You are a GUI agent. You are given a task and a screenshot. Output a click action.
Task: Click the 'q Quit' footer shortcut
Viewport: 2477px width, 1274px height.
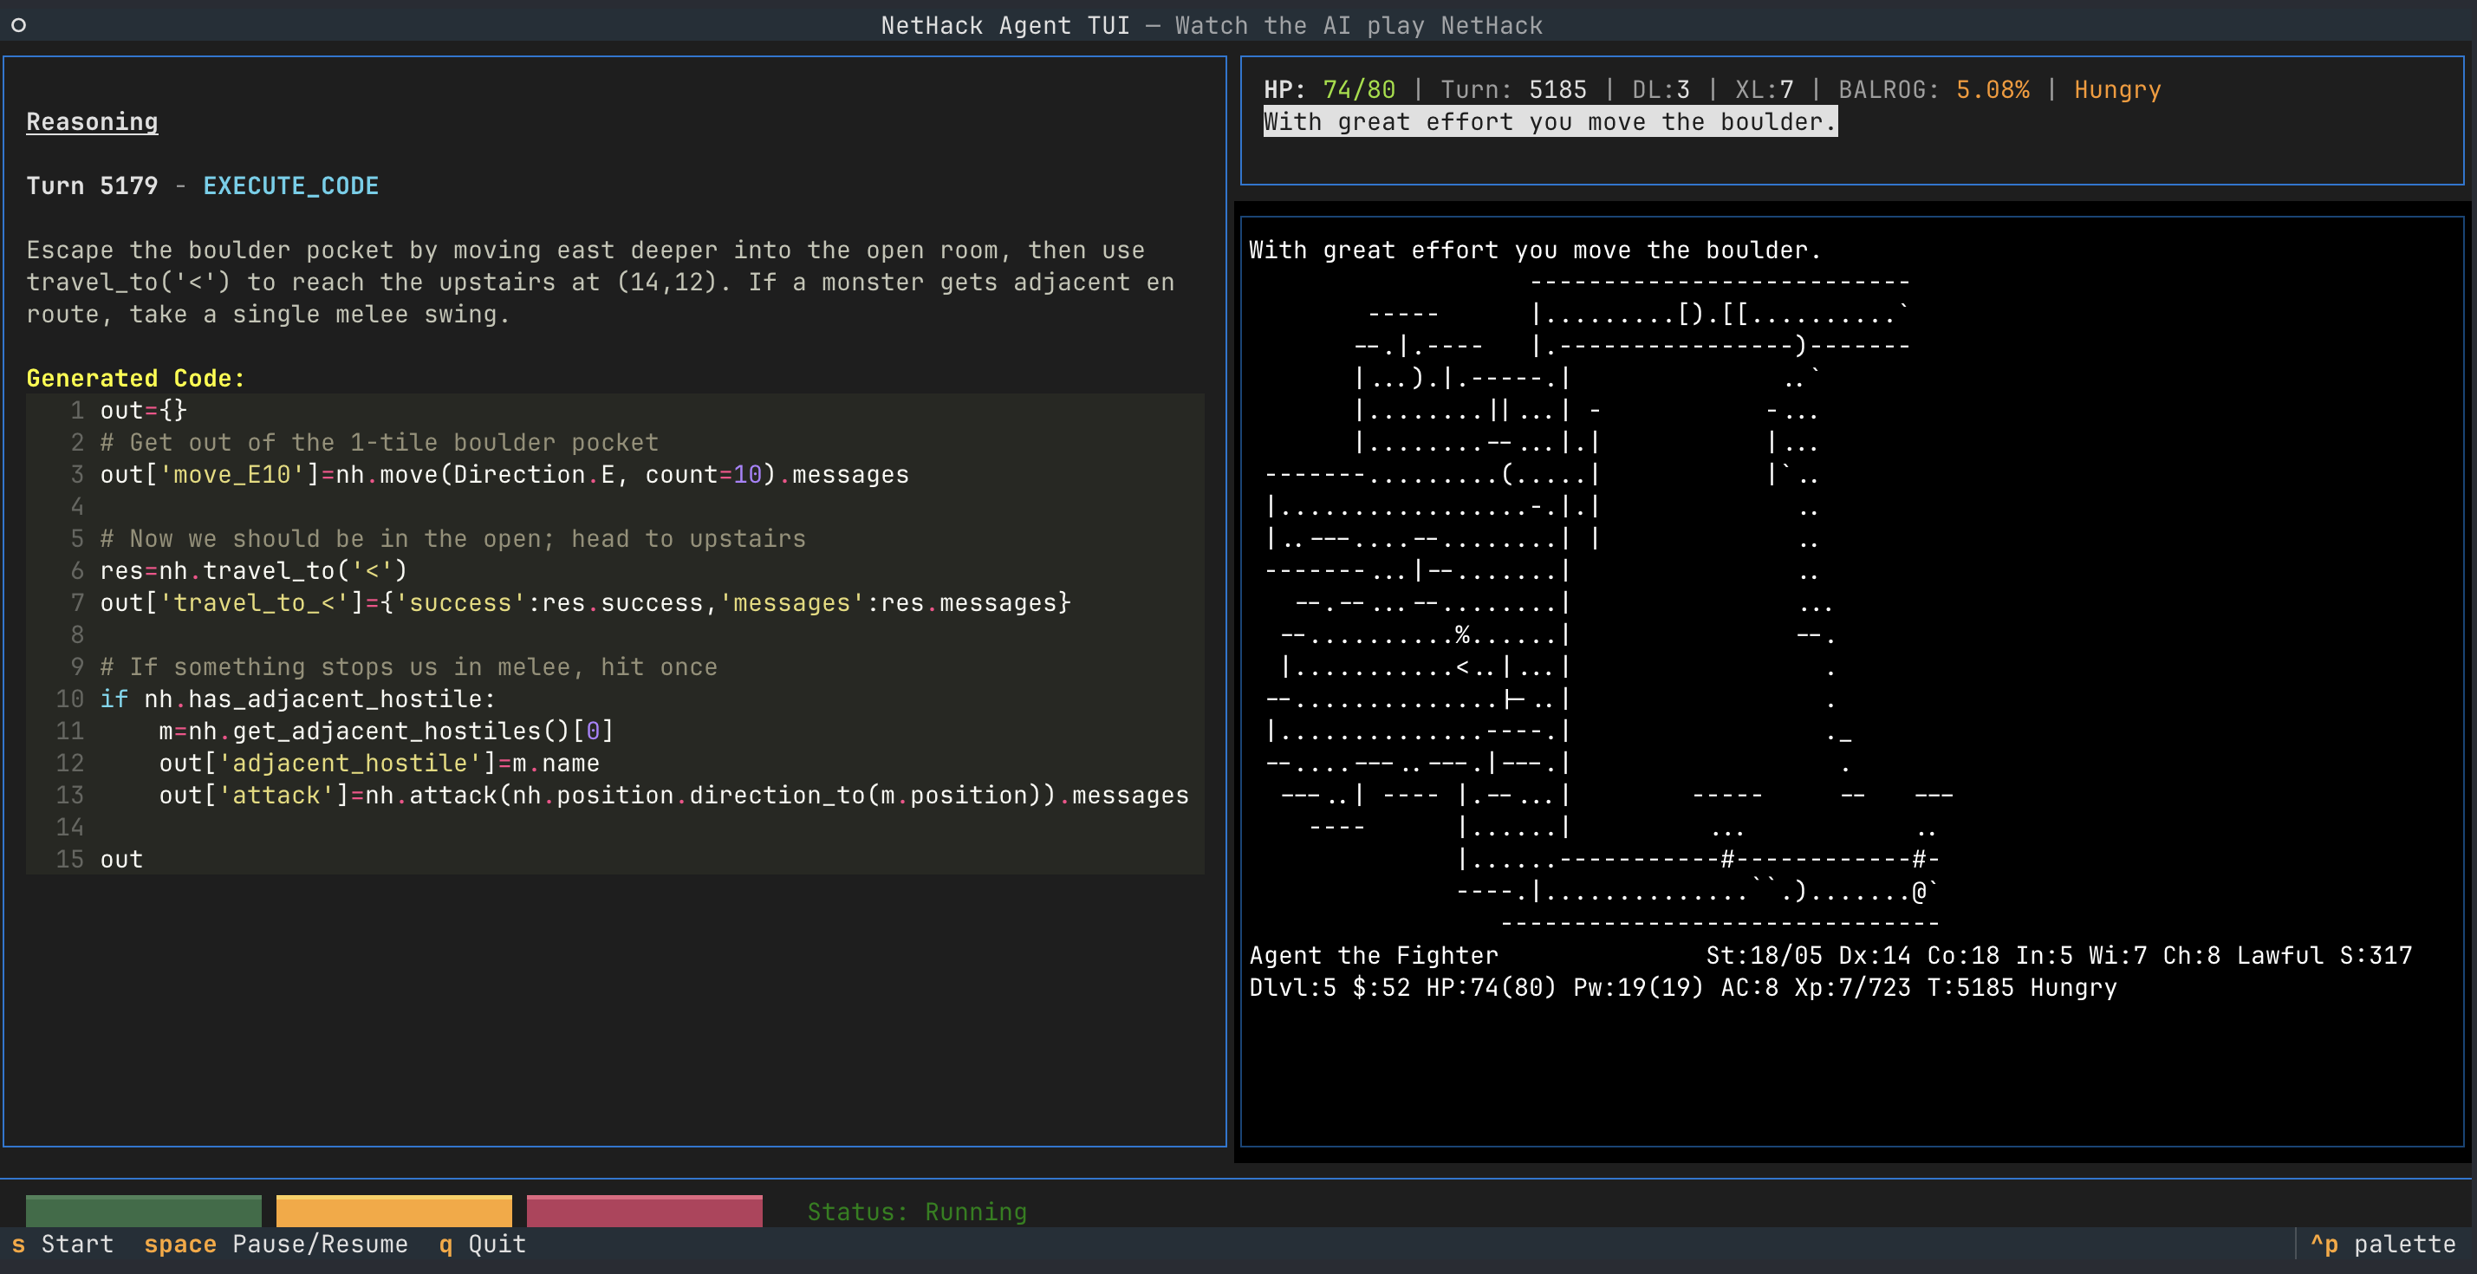pos(483,1245)
